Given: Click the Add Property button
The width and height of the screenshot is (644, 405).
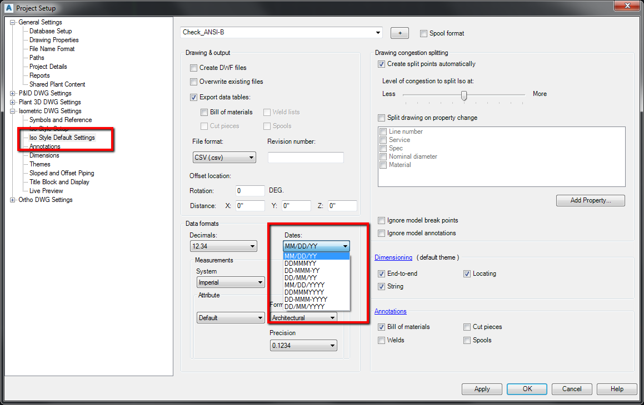Looking at the screenshot, I should point(590,200).
